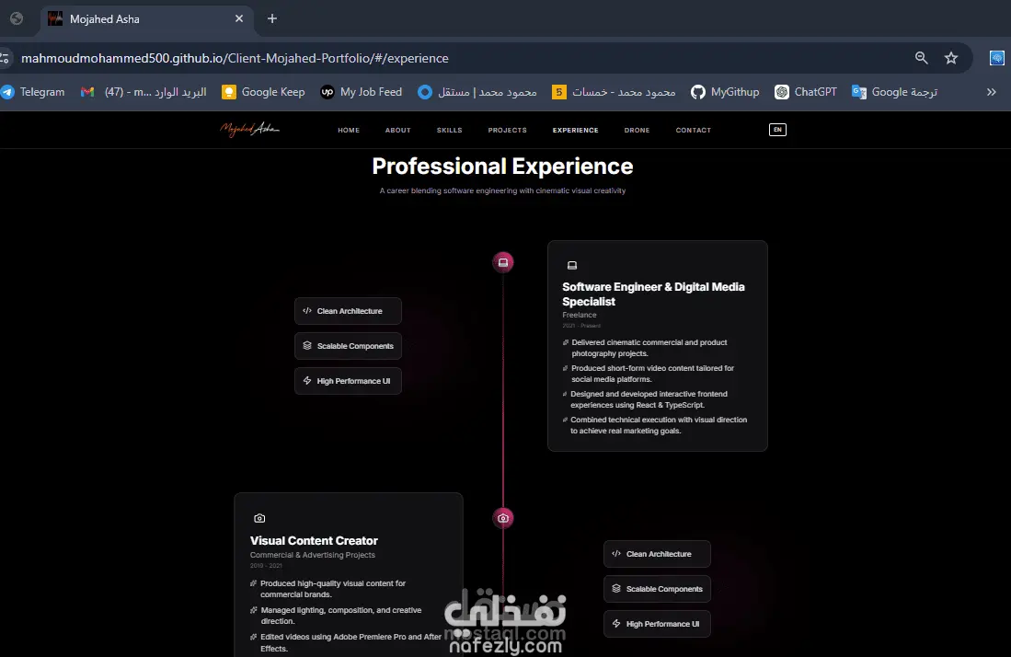Open the Google Keep bookmark
The width and height of the screenshot is (1011, 657).
pos(263,92)
